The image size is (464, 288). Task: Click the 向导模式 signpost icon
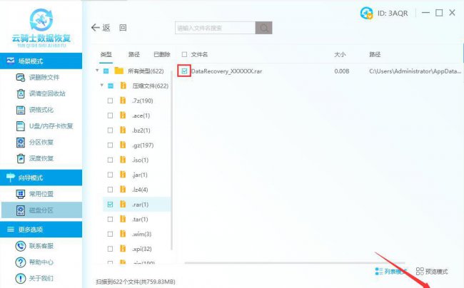(x=11, y=178)
